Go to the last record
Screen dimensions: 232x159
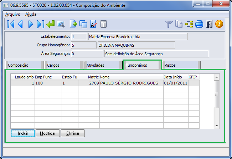[40, 24]
